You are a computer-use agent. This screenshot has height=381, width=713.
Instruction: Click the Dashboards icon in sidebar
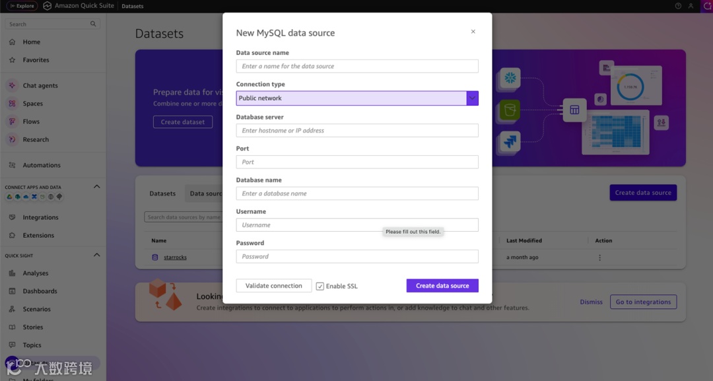pyautogui.click(x=13, y=291)
